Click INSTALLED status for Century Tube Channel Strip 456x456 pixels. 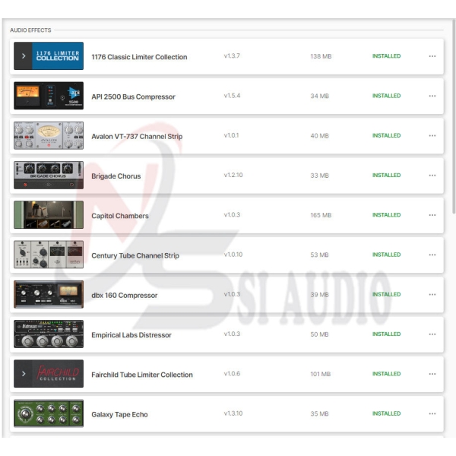[x=387, y=255]
